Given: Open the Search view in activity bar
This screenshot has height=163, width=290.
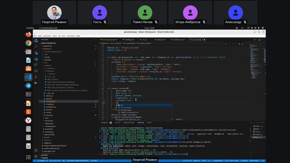Looking at the screenshot, I should coord(36,46).
